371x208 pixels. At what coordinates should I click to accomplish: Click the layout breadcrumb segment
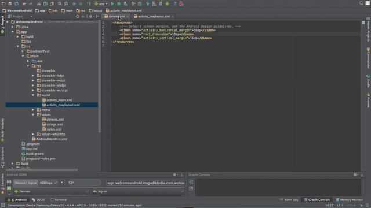tap(95, 10)
